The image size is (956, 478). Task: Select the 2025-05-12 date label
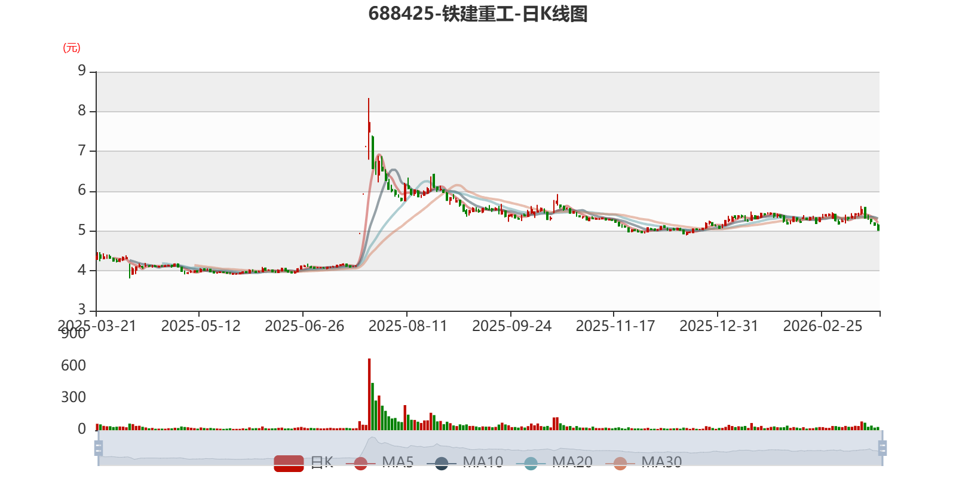[x=201, y=326]
